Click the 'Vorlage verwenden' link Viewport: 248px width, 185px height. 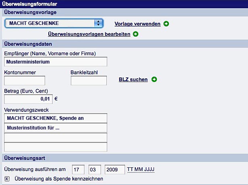point(138,24)
